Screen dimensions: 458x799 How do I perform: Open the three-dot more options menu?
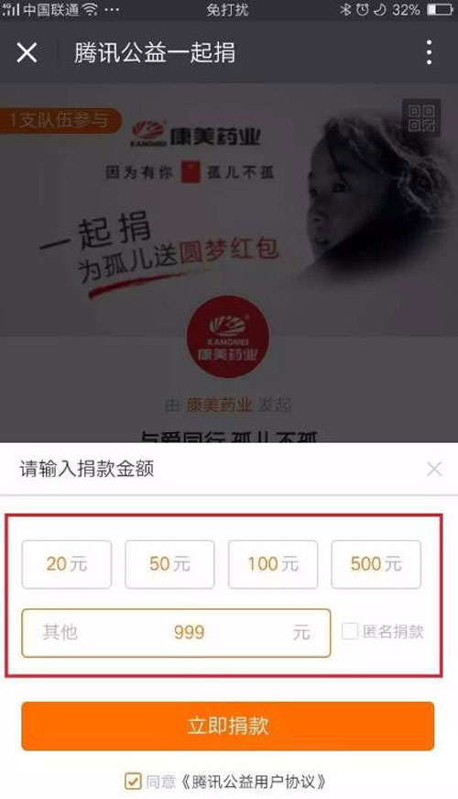tap(430, 52)
